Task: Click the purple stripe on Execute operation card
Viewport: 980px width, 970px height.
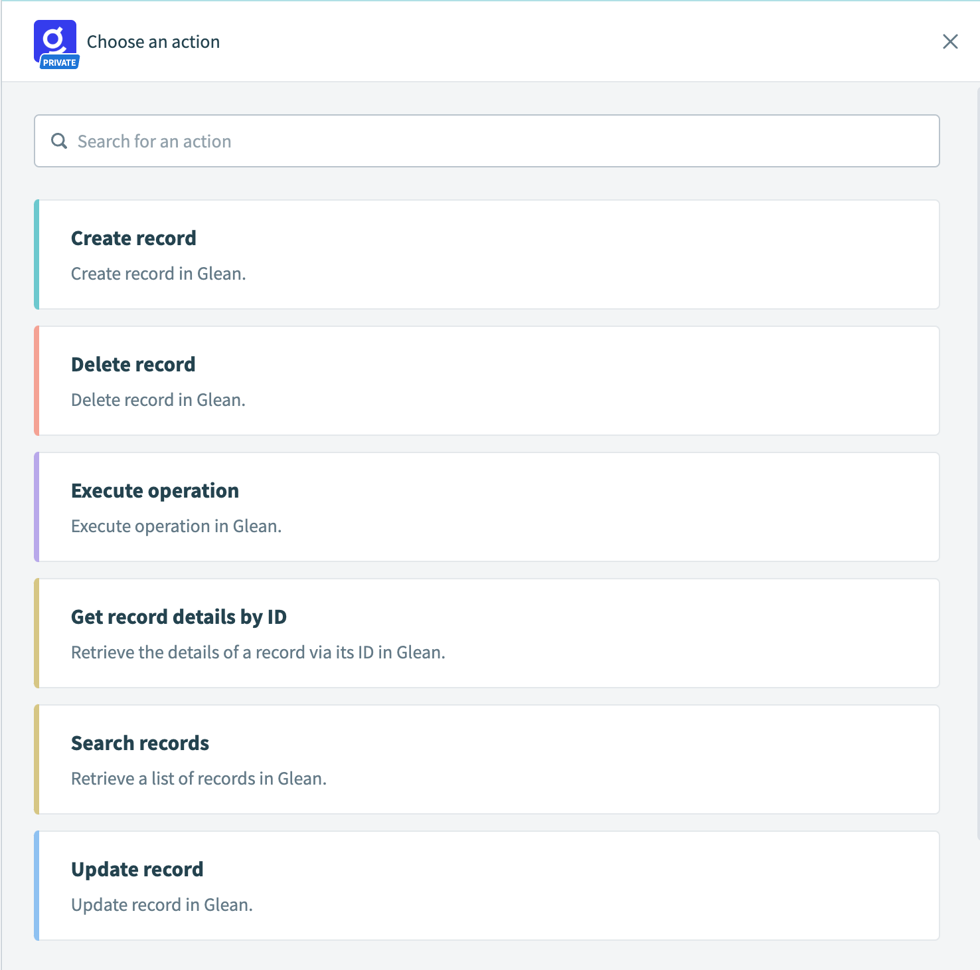Action: tap(37, 507)
